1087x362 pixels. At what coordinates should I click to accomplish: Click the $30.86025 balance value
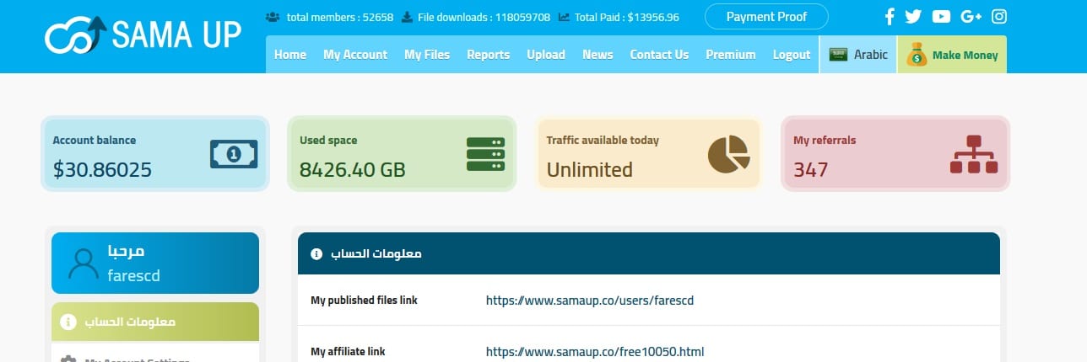(x=102, y=170)
